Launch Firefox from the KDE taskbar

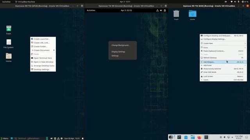pyautogui.click(x=199, y=137)
